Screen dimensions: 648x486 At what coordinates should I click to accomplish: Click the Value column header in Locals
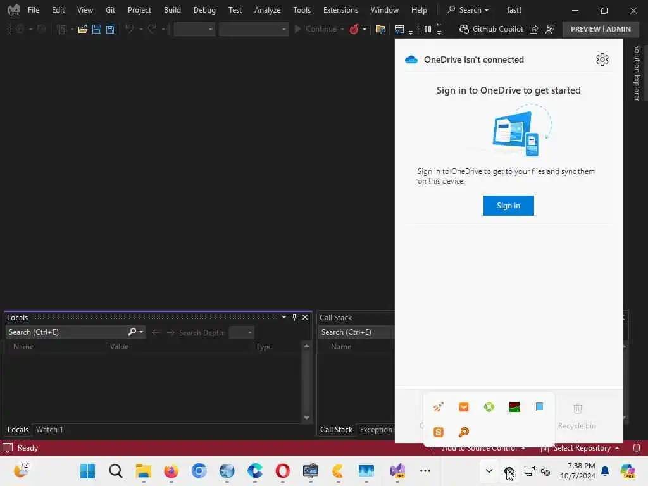(x=119, y=347)
